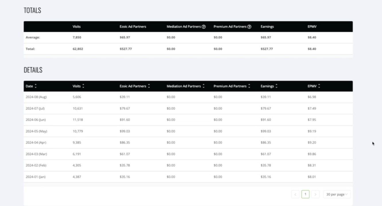
Task: Click the 2024-07 (Jul) date cell
Action: coord(35,108)
